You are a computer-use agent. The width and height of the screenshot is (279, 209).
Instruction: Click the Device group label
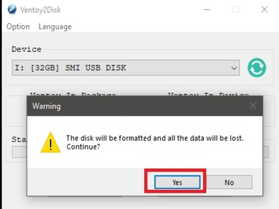(27, 49)
